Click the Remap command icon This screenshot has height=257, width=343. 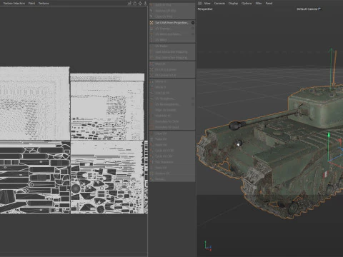pos(151,179)
